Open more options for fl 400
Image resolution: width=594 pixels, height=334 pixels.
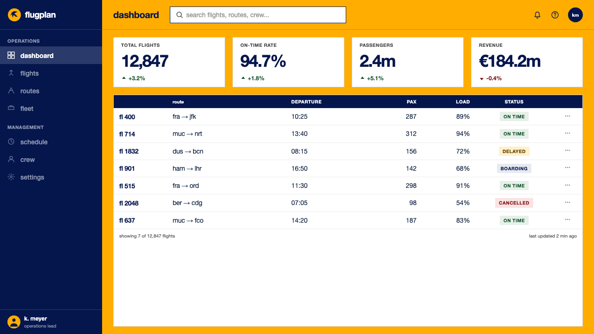(x=568, y=116)
